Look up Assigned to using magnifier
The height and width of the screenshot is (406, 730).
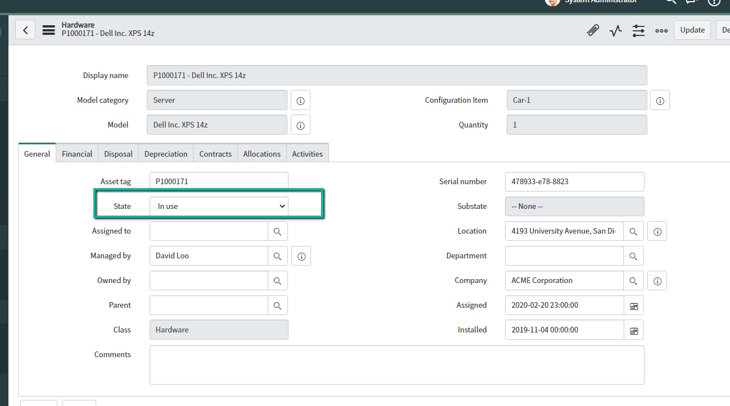pos(277,231)
